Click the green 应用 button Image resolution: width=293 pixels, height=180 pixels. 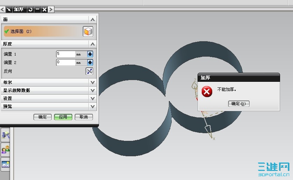click(63, 117)
